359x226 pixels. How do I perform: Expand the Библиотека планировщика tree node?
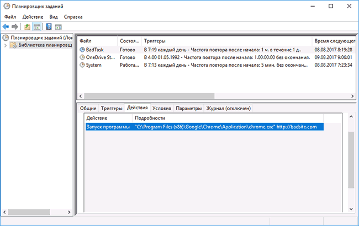click(x=6, y=45)
